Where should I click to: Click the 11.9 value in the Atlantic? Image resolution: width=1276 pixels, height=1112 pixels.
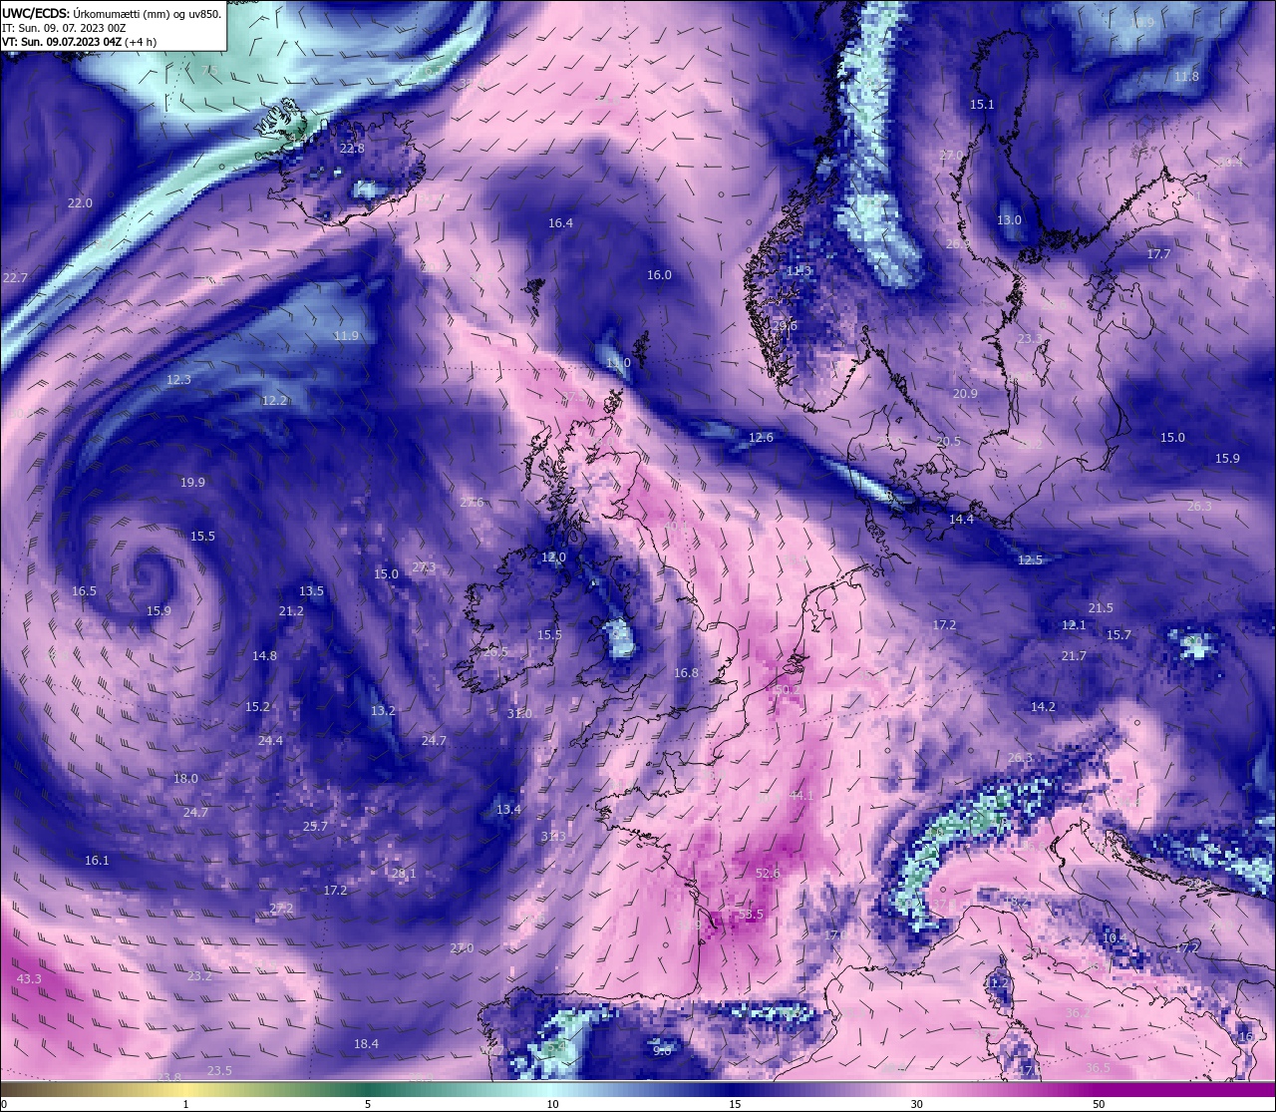pos(346,335)
